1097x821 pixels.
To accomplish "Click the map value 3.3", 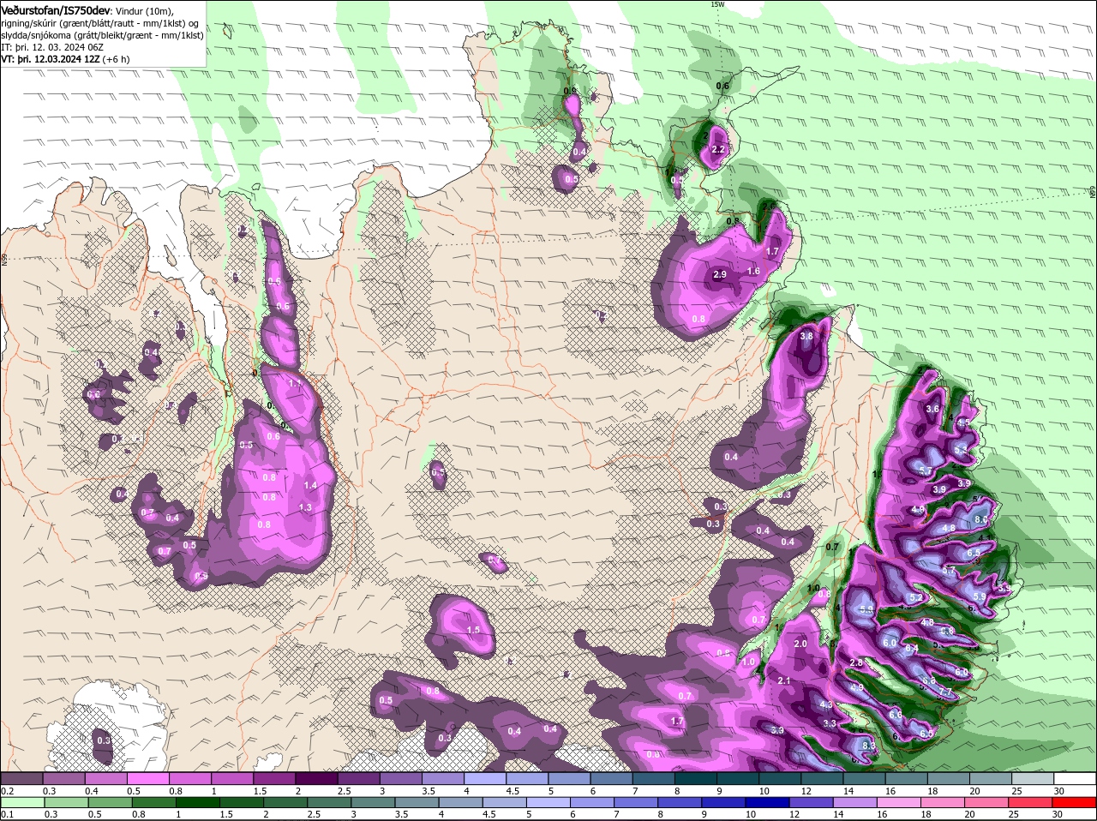I will point(830,723).
